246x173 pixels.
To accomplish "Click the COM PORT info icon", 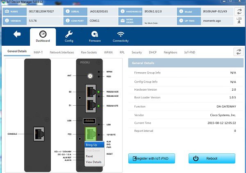I will 68,20.
